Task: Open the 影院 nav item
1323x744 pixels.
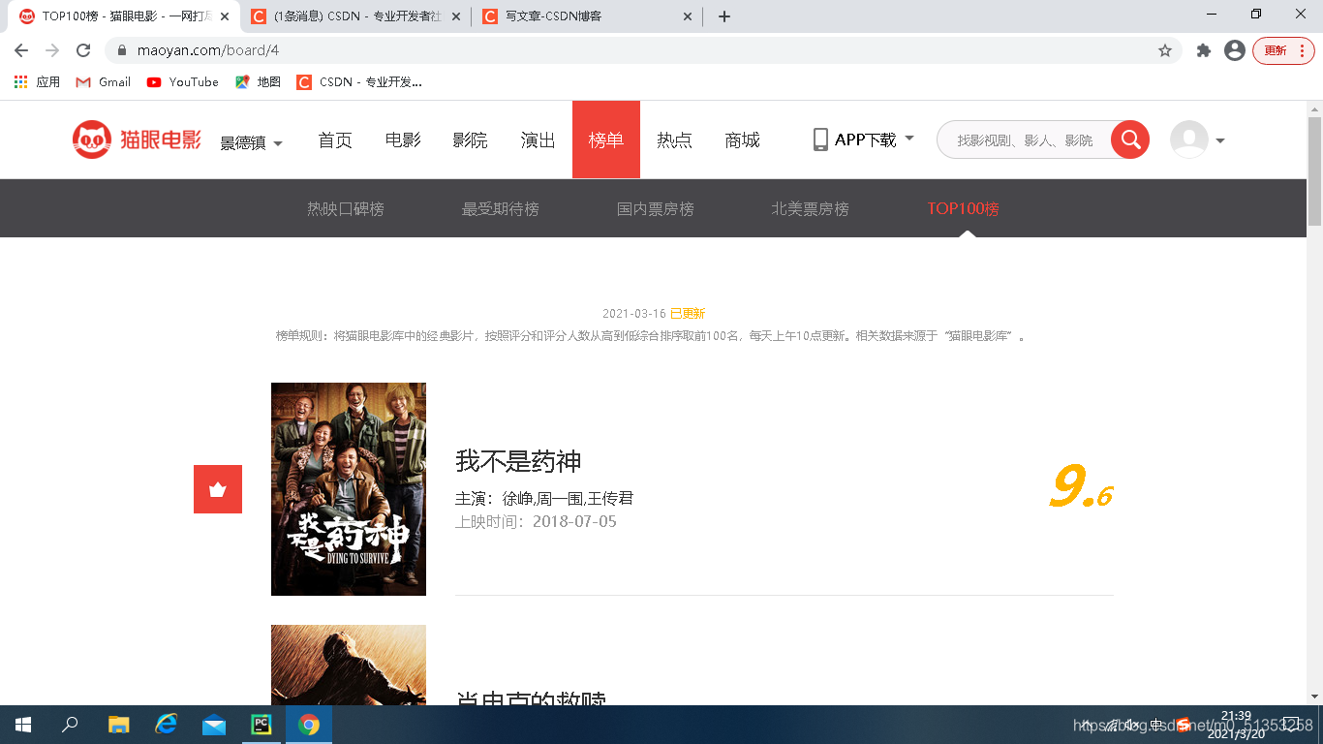Action: [471, 140]
